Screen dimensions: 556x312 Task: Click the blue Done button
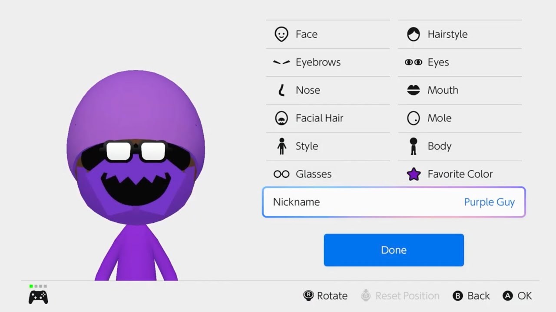tap(394, 250)
